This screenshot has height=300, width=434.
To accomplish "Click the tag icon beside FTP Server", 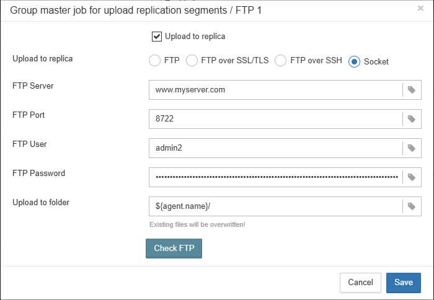I will 412,90.
